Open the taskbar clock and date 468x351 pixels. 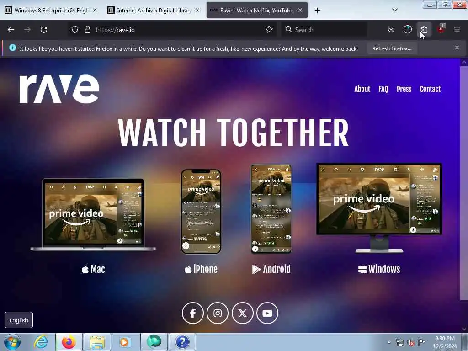click(445, 342)
